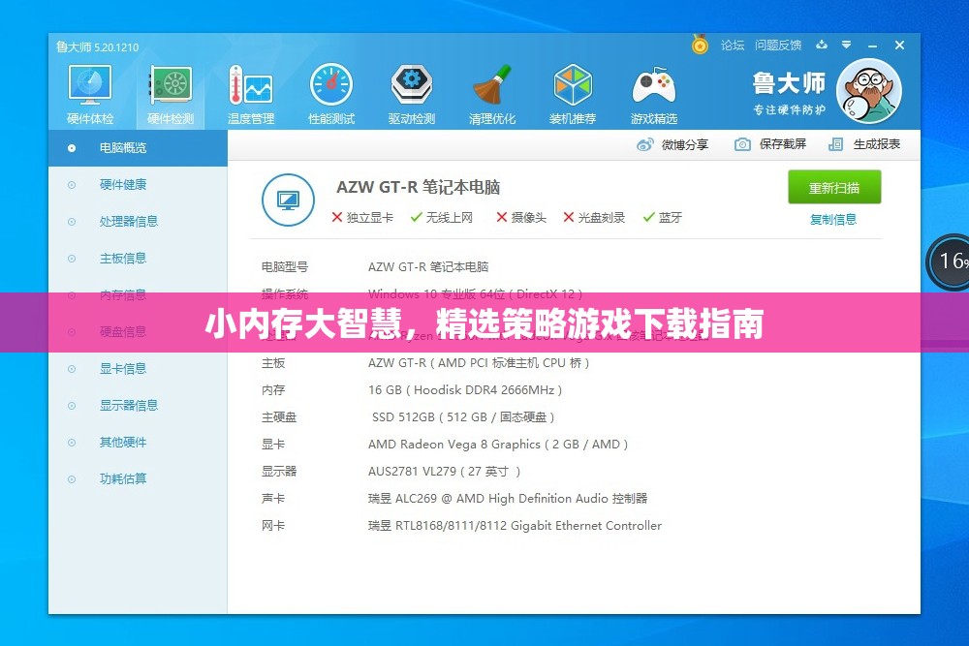The image size is (969, 646).
Task: Click the 鲁大师 5.20.1210 version title
Action: (x=98, y=46)
